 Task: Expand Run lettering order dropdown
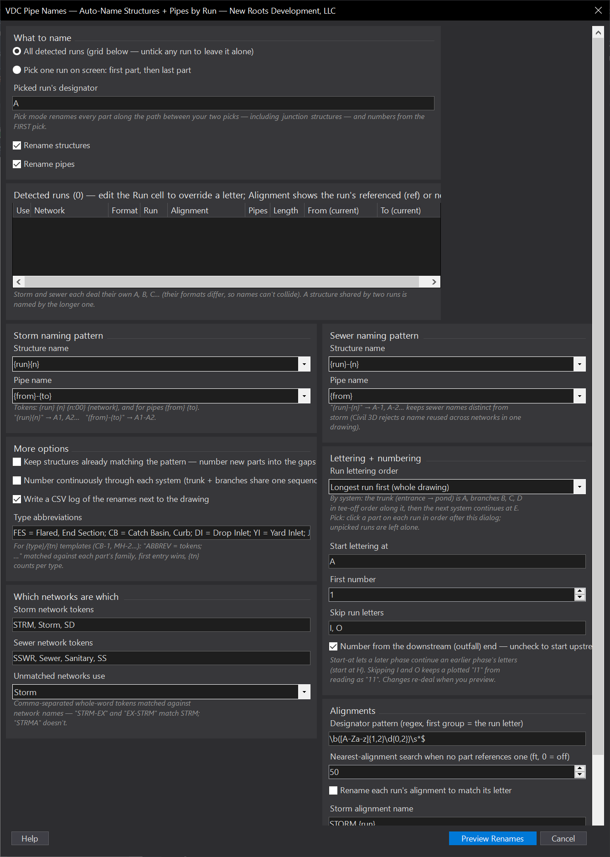click(579, 487)
